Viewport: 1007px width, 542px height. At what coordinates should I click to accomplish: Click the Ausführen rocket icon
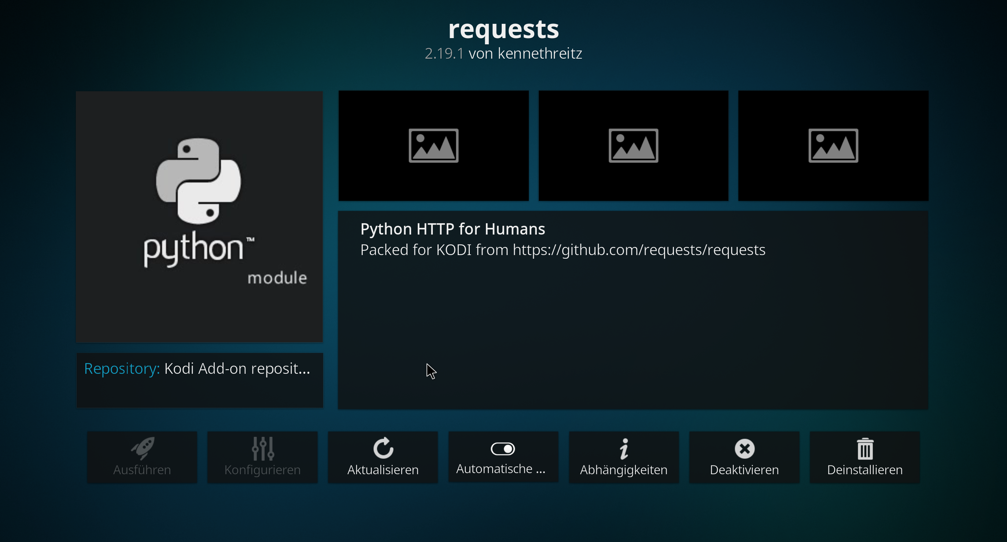tap(143, 448)
